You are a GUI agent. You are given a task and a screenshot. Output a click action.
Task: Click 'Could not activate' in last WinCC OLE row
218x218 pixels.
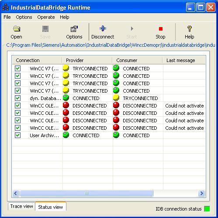click(x=184, y=128)
